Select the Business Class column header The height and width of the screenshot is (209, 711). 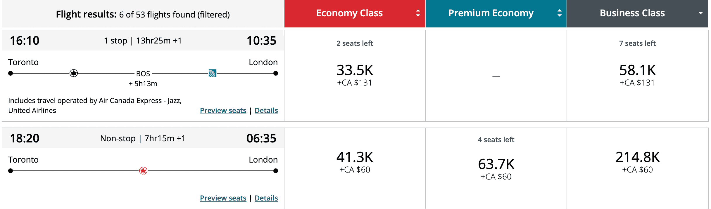pos(632,13)
